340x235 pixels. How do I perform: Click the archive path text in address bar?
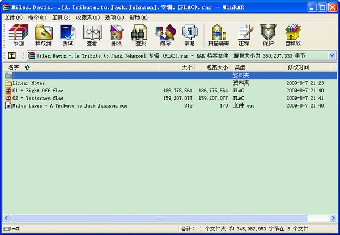[171, 56]
